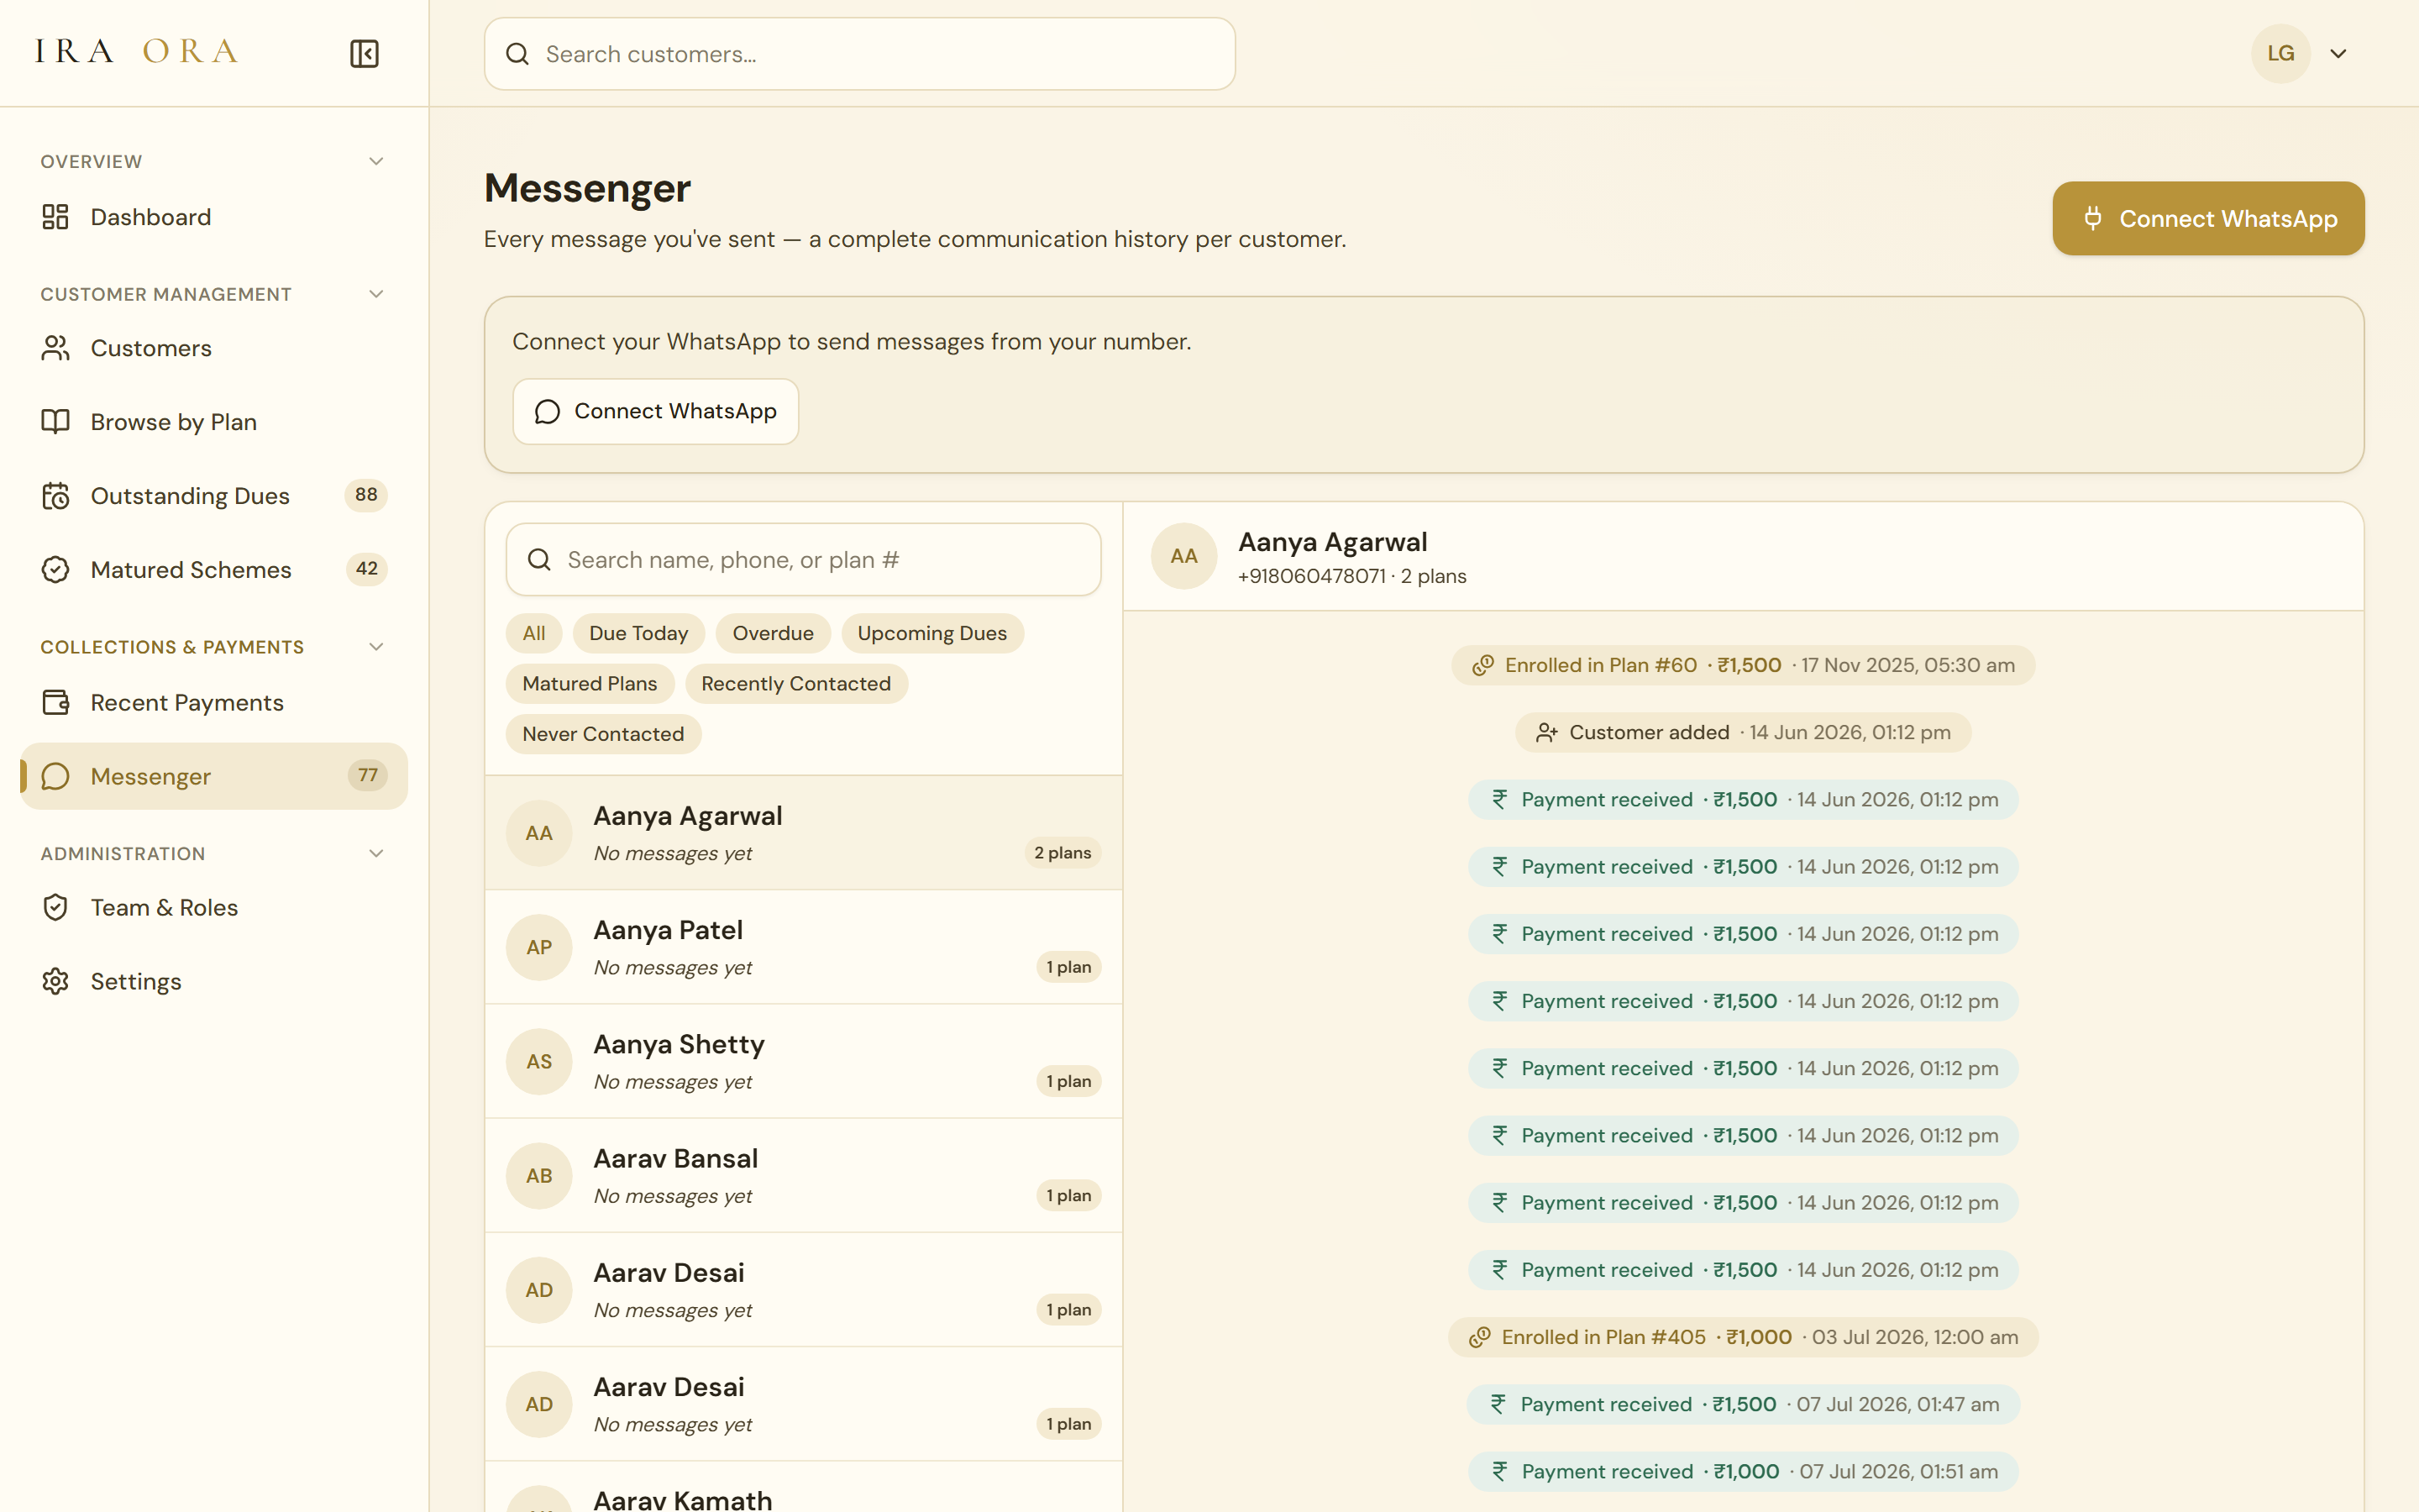The width and height of the screenshot is (2419, 1512).
Task: Select the Overdue filter chip
Action: [x=773, y=633]
